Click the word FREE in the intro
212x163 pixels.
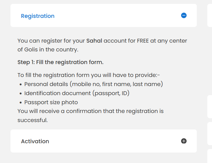143,41
